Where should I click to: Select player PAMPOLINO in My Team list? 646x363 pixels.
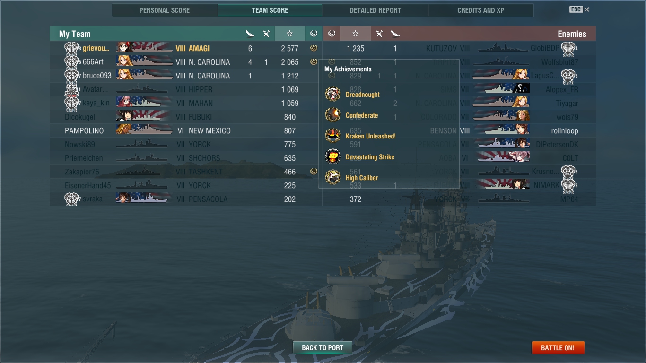pos(84,130)
